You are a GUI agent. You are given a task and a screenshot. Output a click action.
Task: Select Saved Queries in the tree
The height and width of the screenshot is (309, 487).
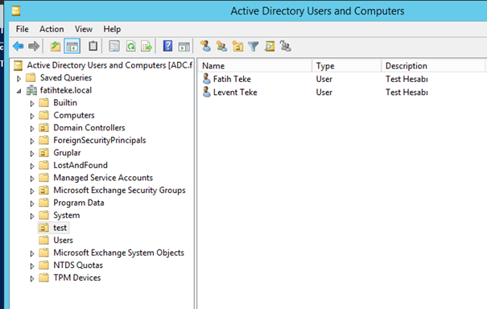(x=66, y=77)
